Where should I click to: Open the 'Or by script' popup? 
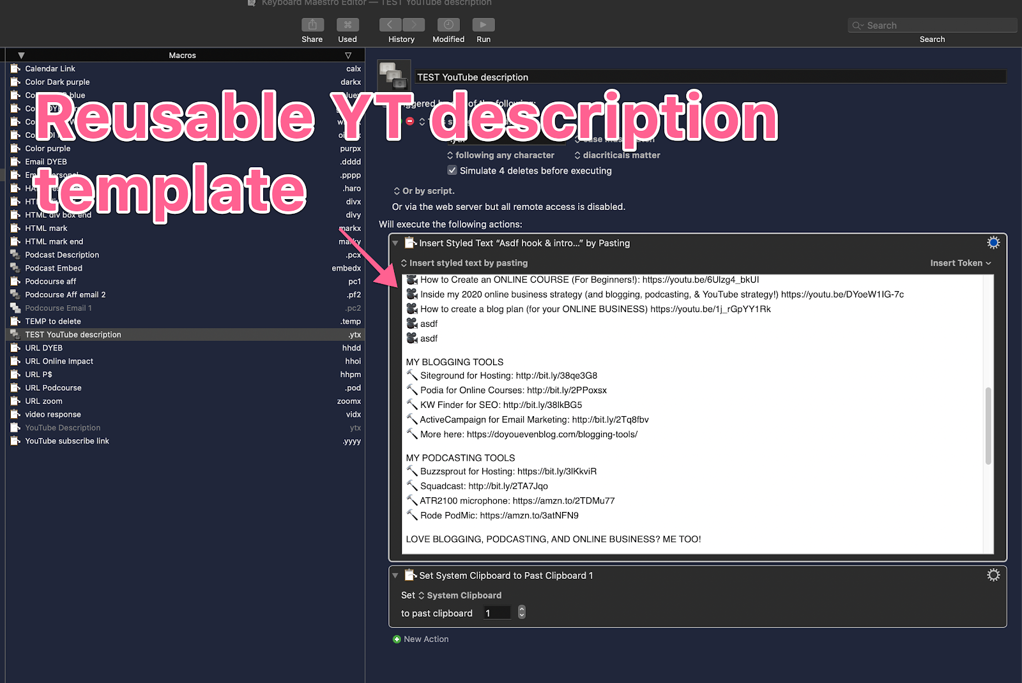click(424, 191)
